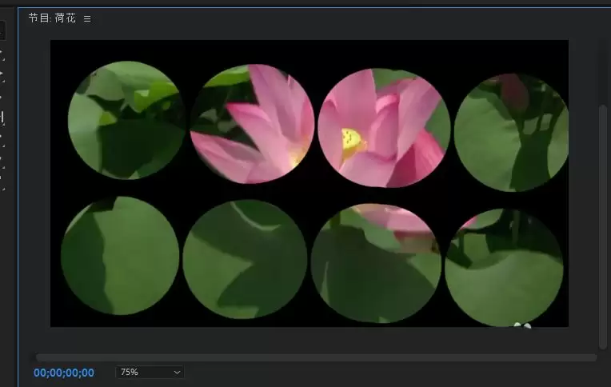
Task: Select the 节目: 荷花 panel title
Action: [x=52, y=18]
